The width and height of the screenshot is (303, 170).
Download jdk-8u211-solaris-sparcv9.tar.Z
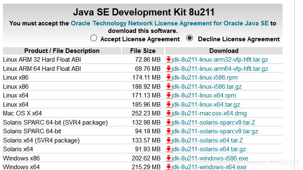click(213, 122)
